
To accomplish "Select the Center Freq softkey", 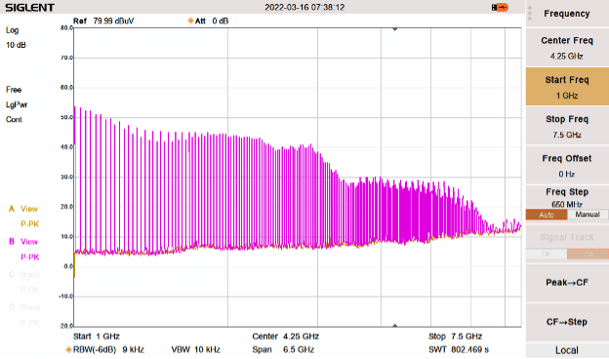I will pyautogui.click(x=567, y=48).
